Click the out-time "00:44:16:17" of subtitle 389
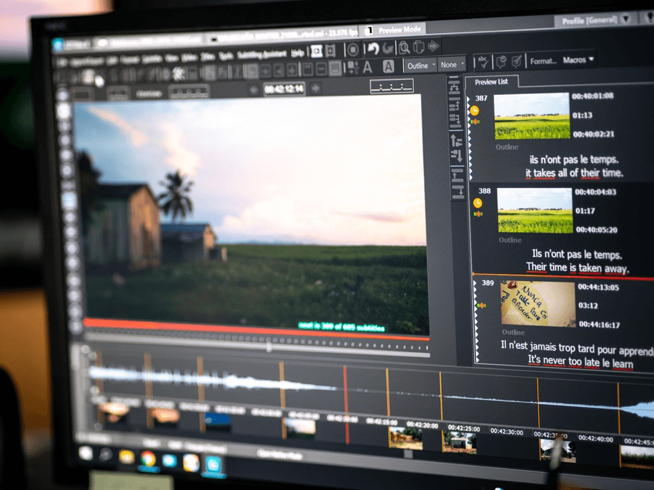Screen dimensions: 654x490 (599, 324)
